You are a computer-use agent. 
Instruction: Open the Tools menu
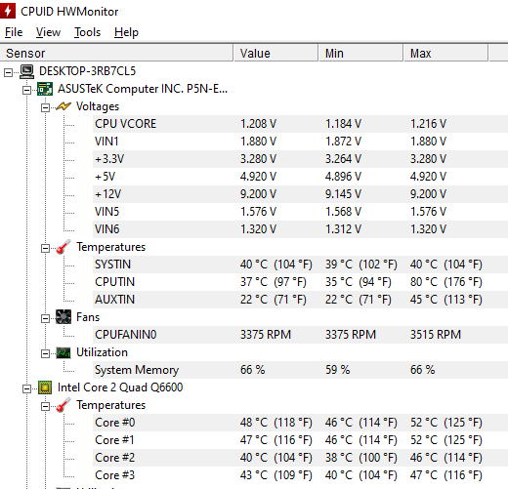coord(87,32)
